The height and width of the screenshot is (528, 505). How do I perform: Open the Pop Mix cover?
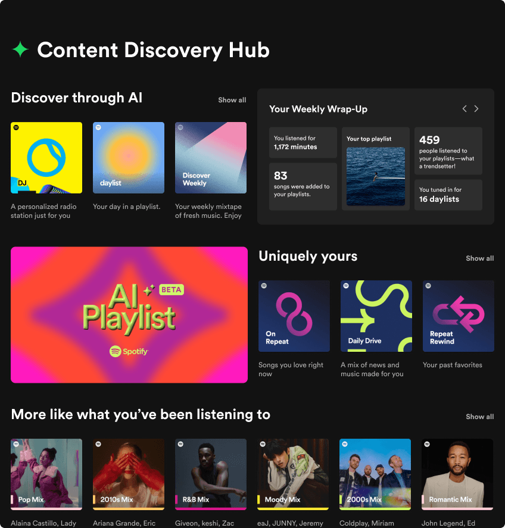point(46,474)
